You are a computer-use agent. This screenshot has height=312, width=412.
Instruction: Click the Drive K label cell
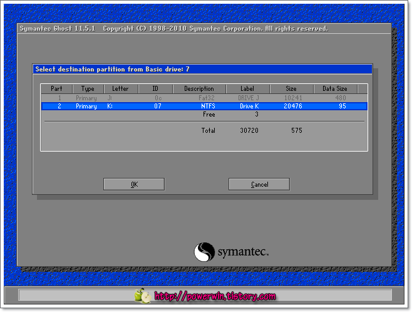[x=249, y=106]
